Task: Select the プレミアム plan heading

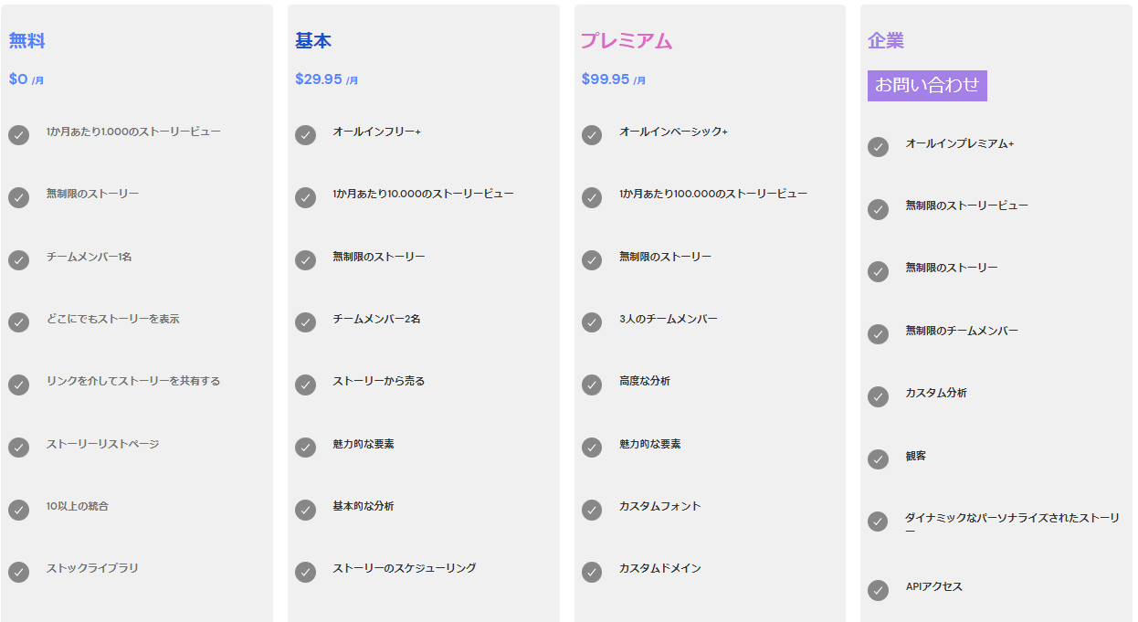Action: coord(627,41)
